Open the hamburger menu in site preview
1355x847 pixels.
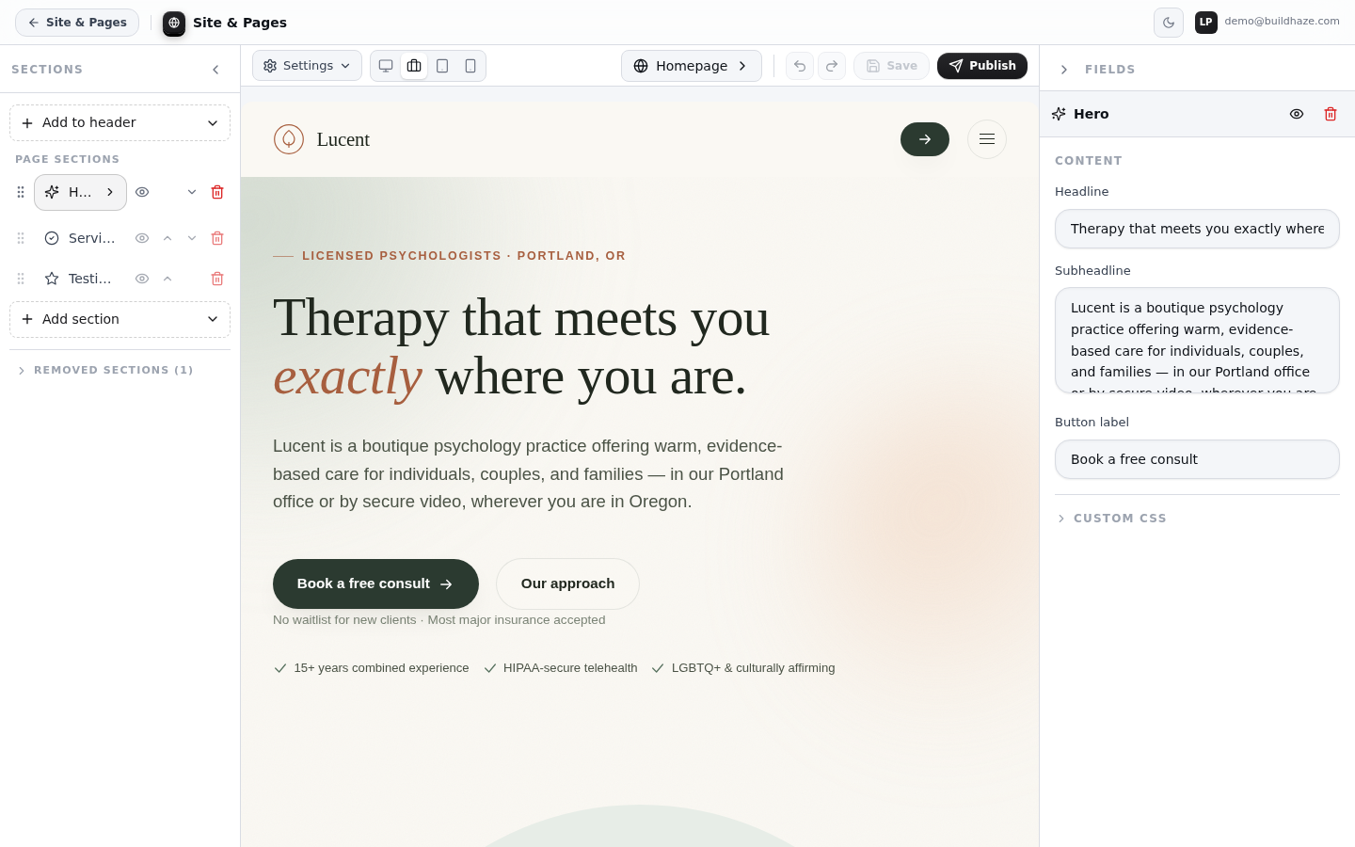pos(987,139)
